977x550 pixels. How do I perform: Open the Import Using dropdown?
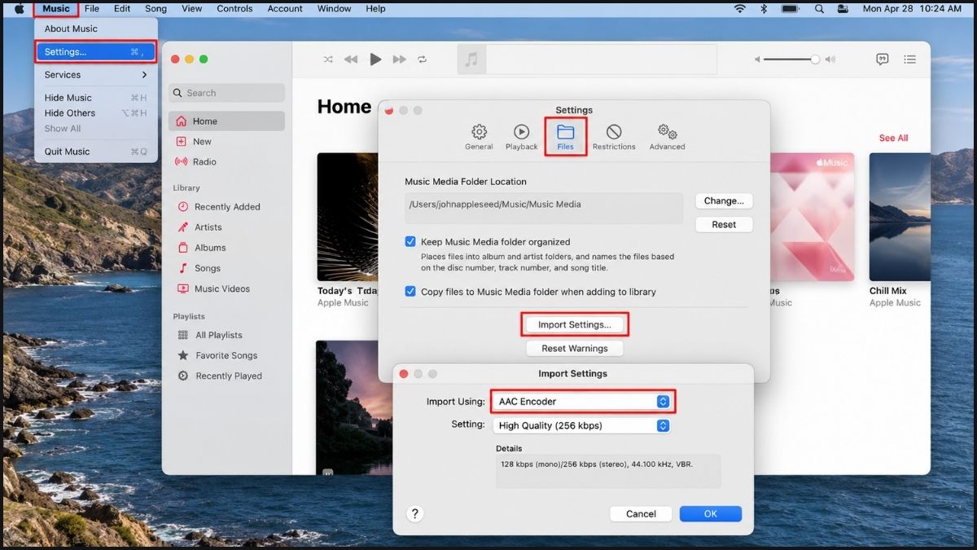[582, 401]
